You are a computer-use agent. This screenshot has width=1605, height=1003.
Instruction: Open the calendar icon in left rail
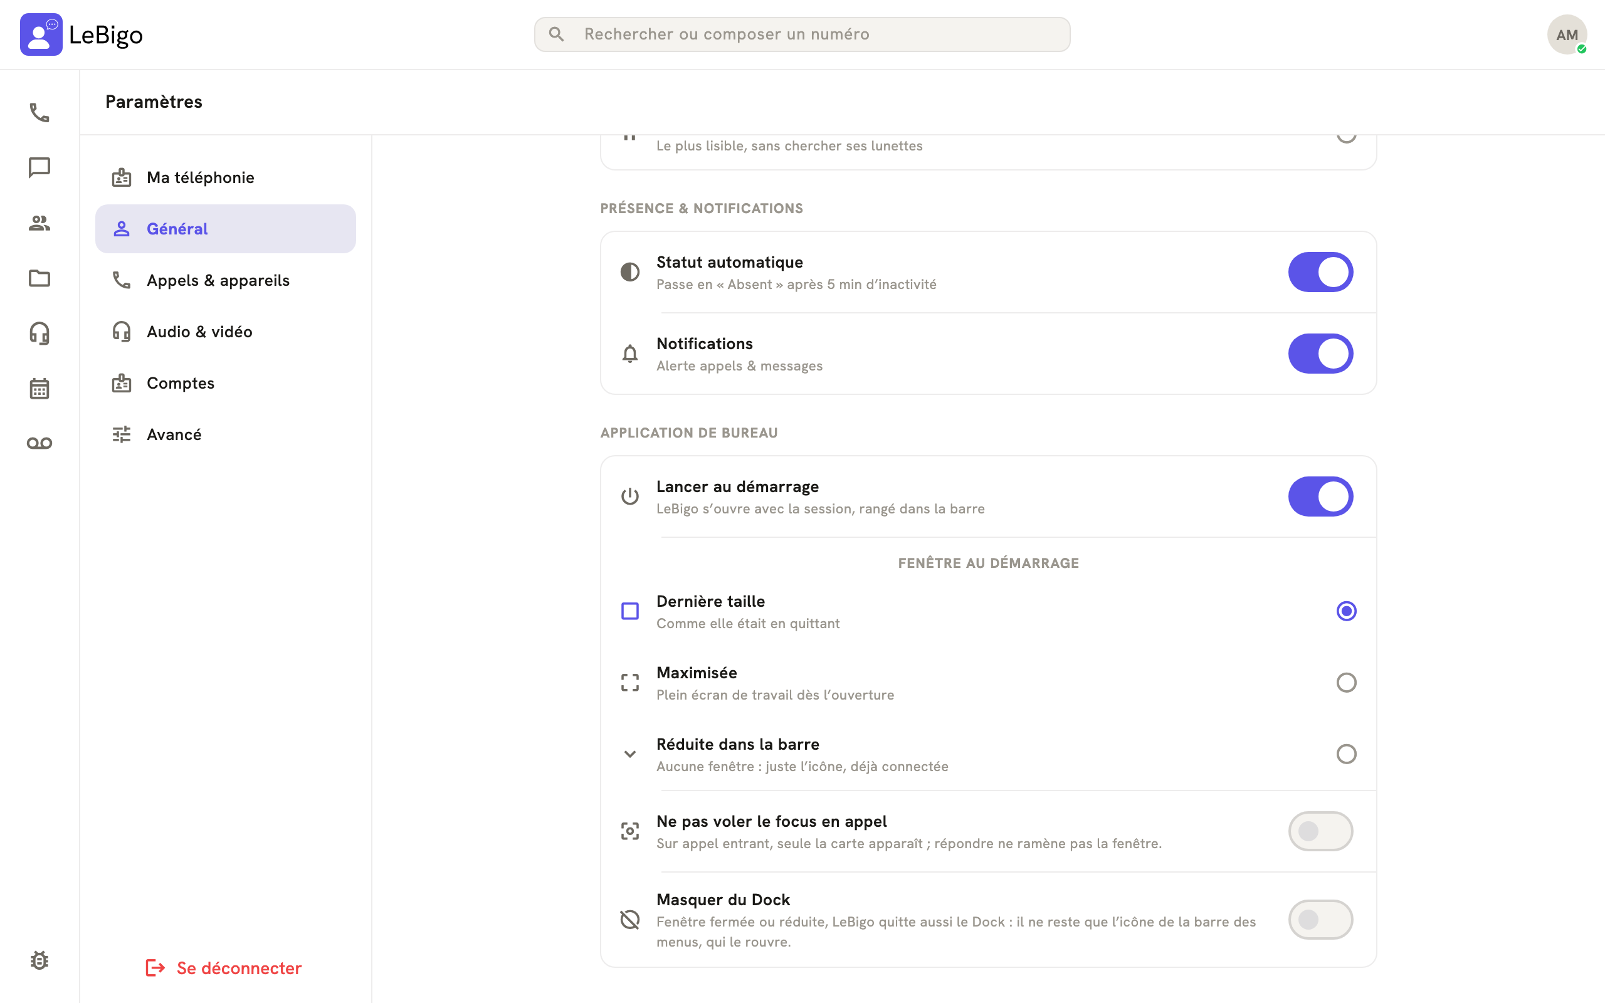(x=39, y=388)
